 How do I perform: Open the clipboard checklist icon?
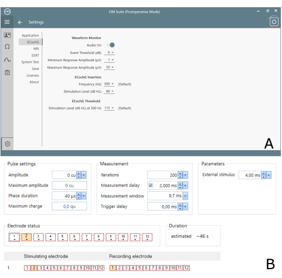tap(7, 72)
